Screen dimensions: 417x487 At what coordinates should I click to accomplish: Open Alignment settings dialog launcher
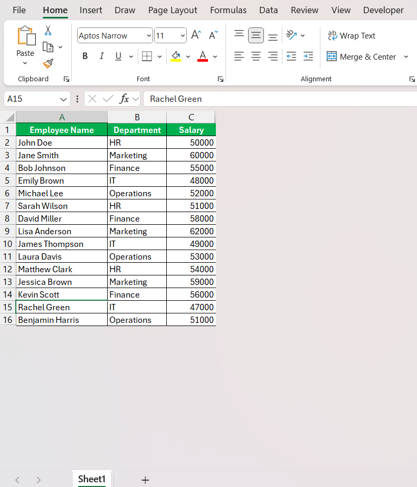coord(412,79)
